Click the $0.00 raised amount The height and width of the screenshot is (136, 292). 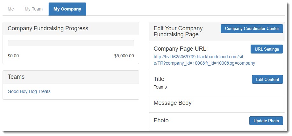[x=13, y=56]
